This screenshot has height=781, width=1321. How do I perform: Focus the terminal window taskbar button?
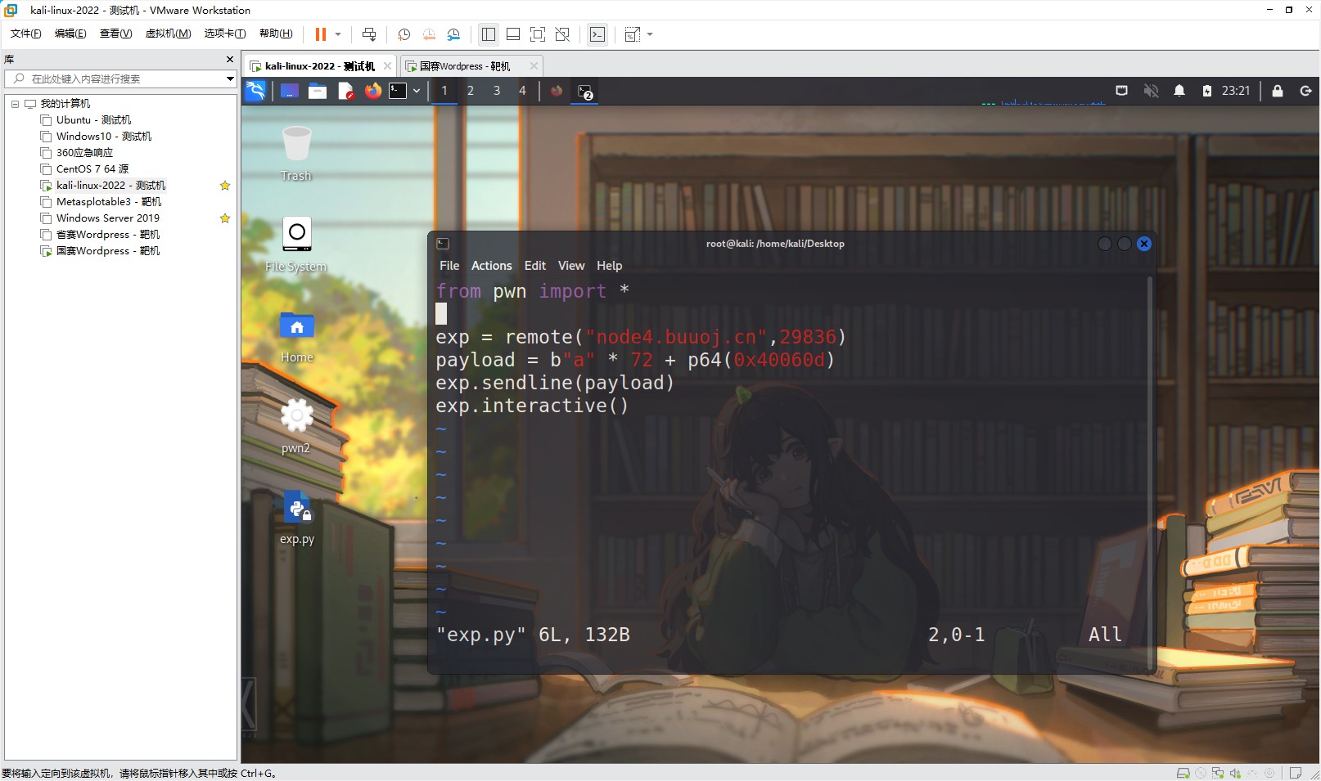(585, 92)
